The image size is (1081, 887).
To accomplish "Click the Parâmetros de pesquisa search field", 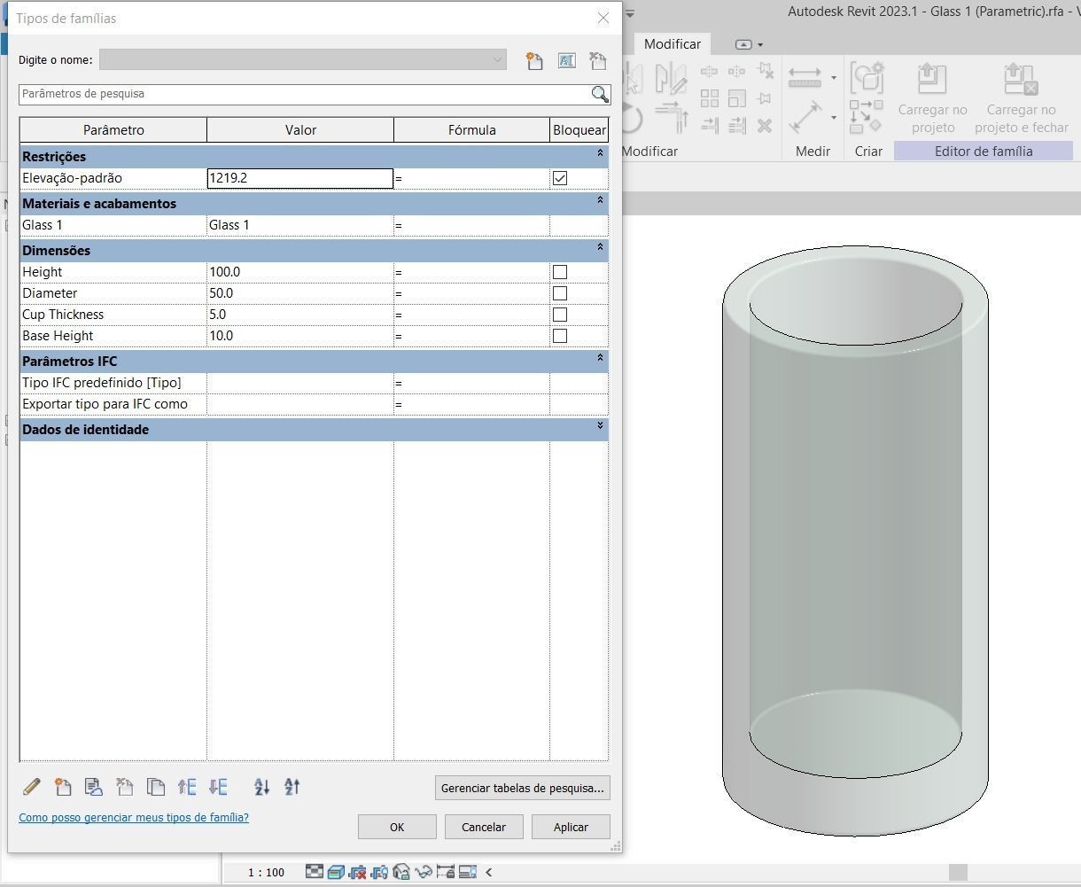I will [305, 94].
